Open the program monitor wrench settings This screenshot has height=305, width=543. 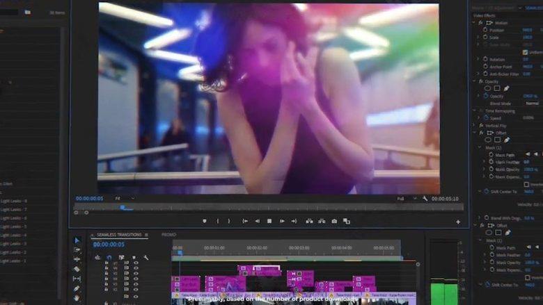click(x=425, y=199)
